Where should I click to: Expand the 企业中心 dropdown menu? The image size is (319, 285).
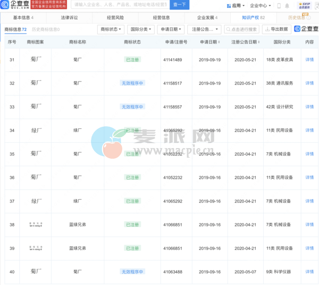click(261, 6)
